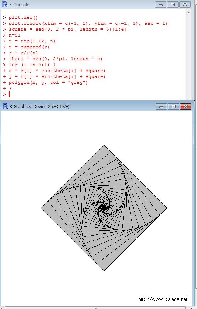Click the r = cumprod(r) line
The image size is (197, 309).
click(29, 47)
